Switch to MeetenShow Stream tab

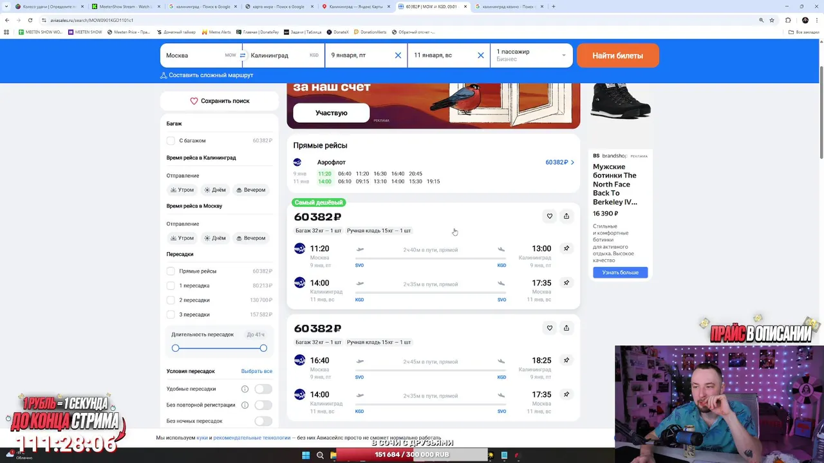click(x=126, y=6)
